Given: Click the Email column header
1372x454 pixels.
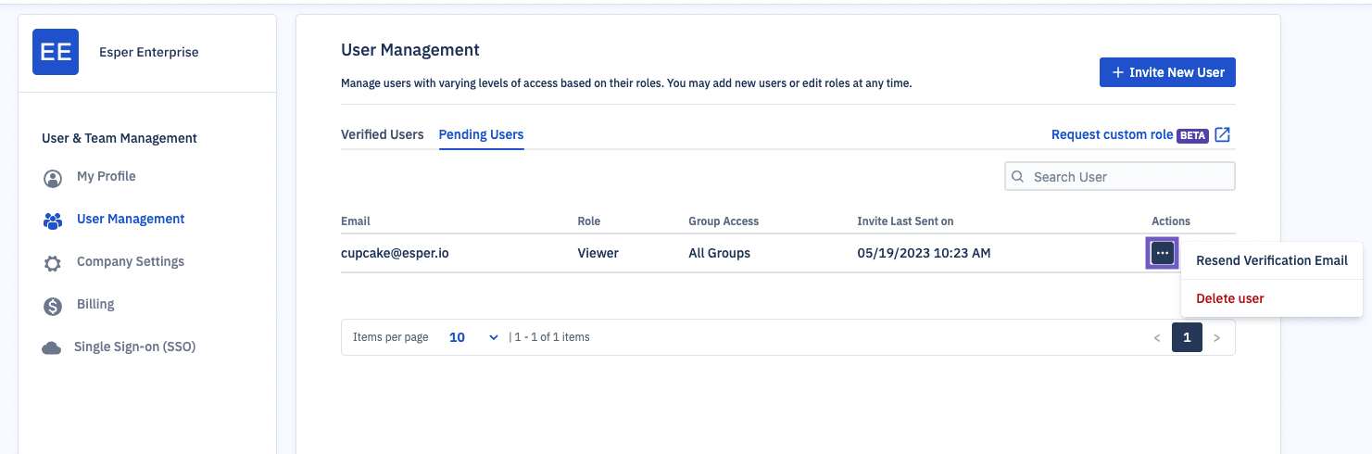Looking at the screenshot, I should tap(356, 221).
